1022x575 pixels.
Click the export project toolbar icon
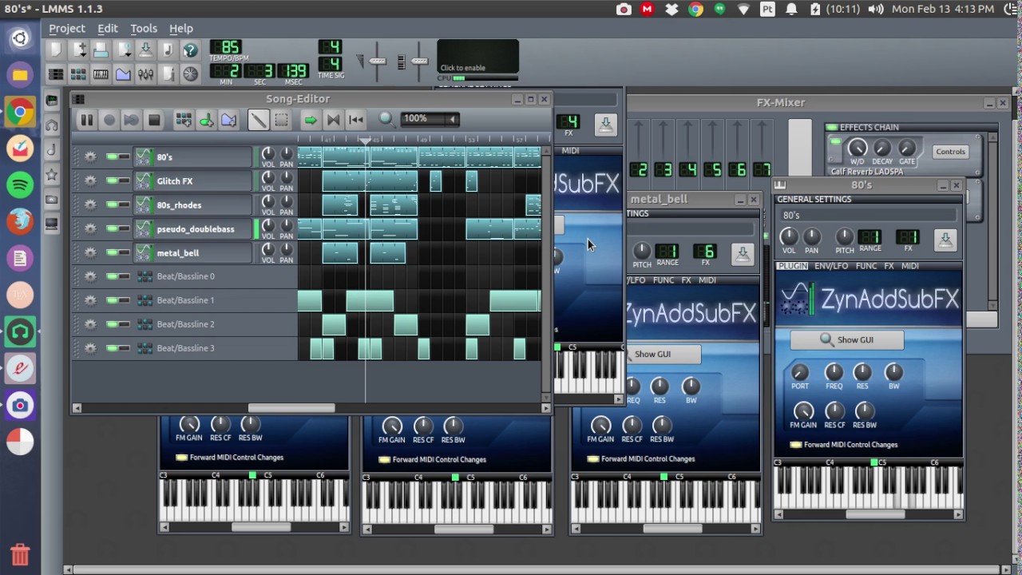point(168,50)
